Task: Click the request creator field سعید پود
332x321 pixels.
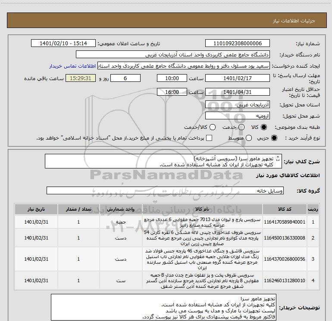Action: click(184, 66)
